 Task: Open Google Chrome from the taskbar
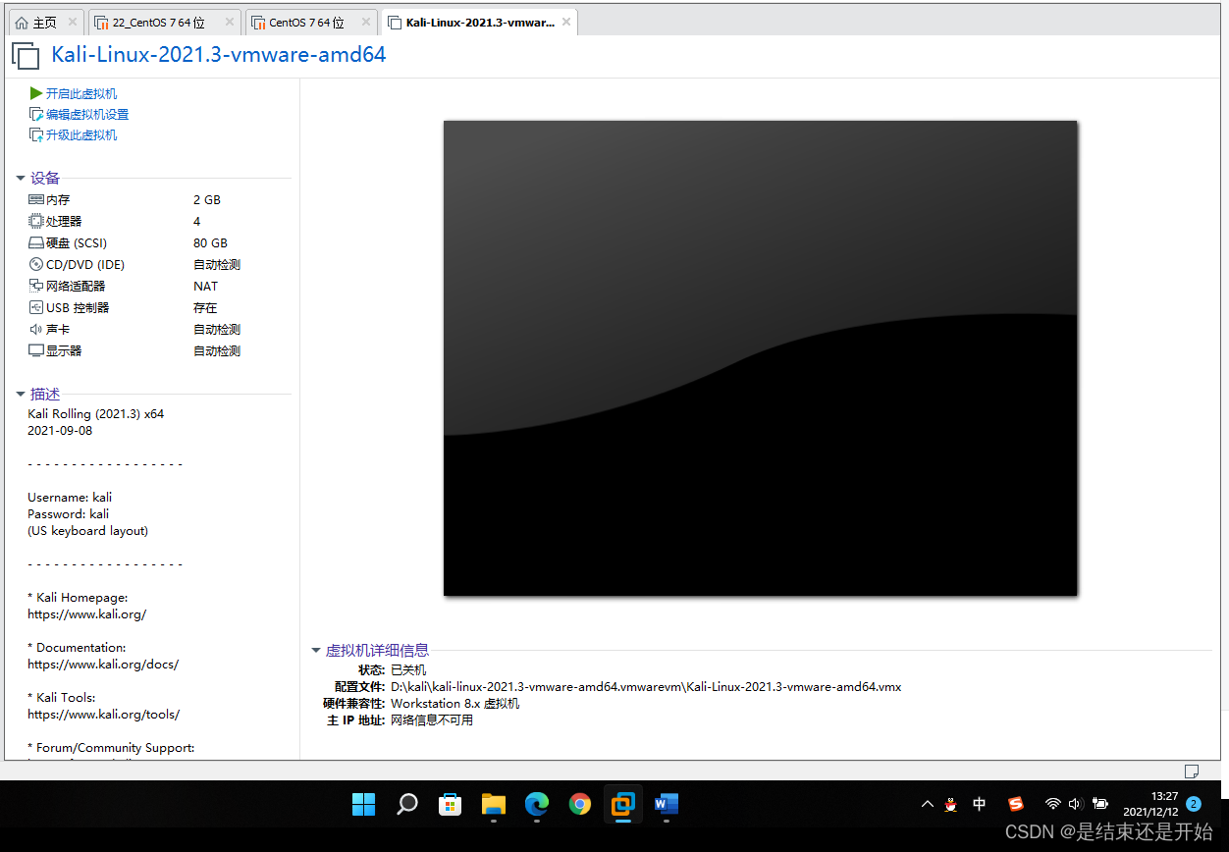(x=580, y=805)
